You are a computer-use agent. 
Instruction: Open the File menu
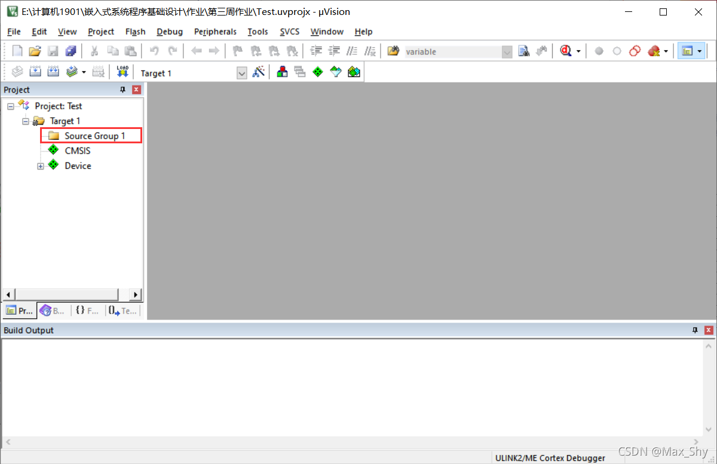14,32
